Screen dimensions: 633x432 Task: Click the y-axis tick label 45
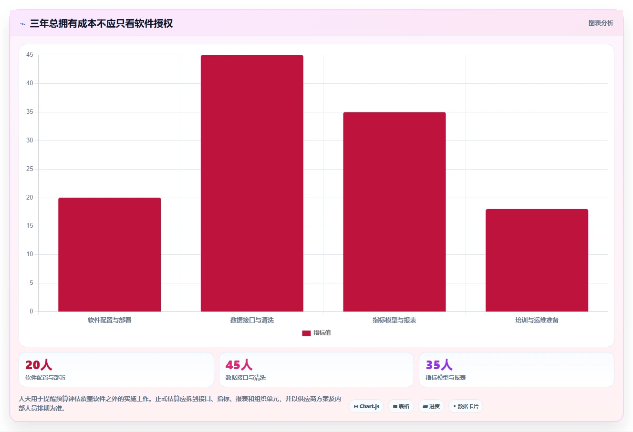pos(30,55)
